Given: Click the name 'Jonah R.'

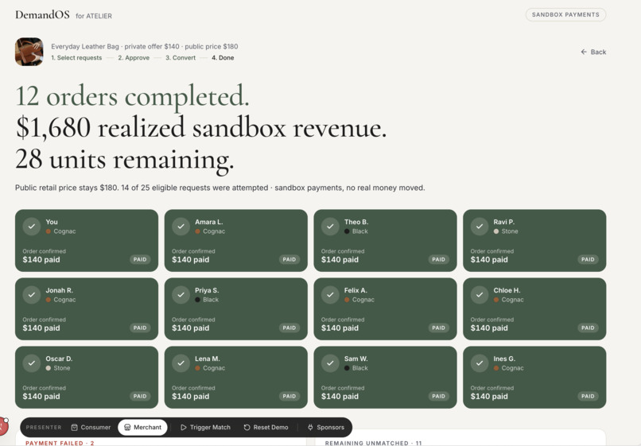Looking at the screenshot, I should coord(60,290).
